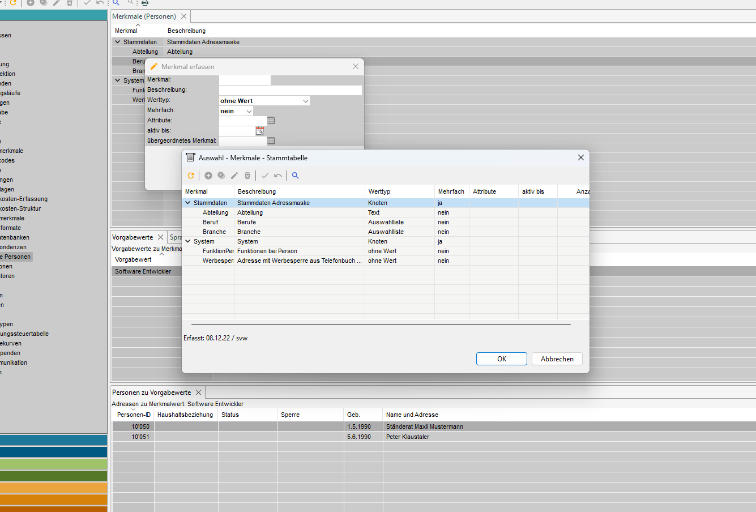Open the table lookup icon beside Attribute field
Viewport: 756px width, 512px height.
pos(271,121)
